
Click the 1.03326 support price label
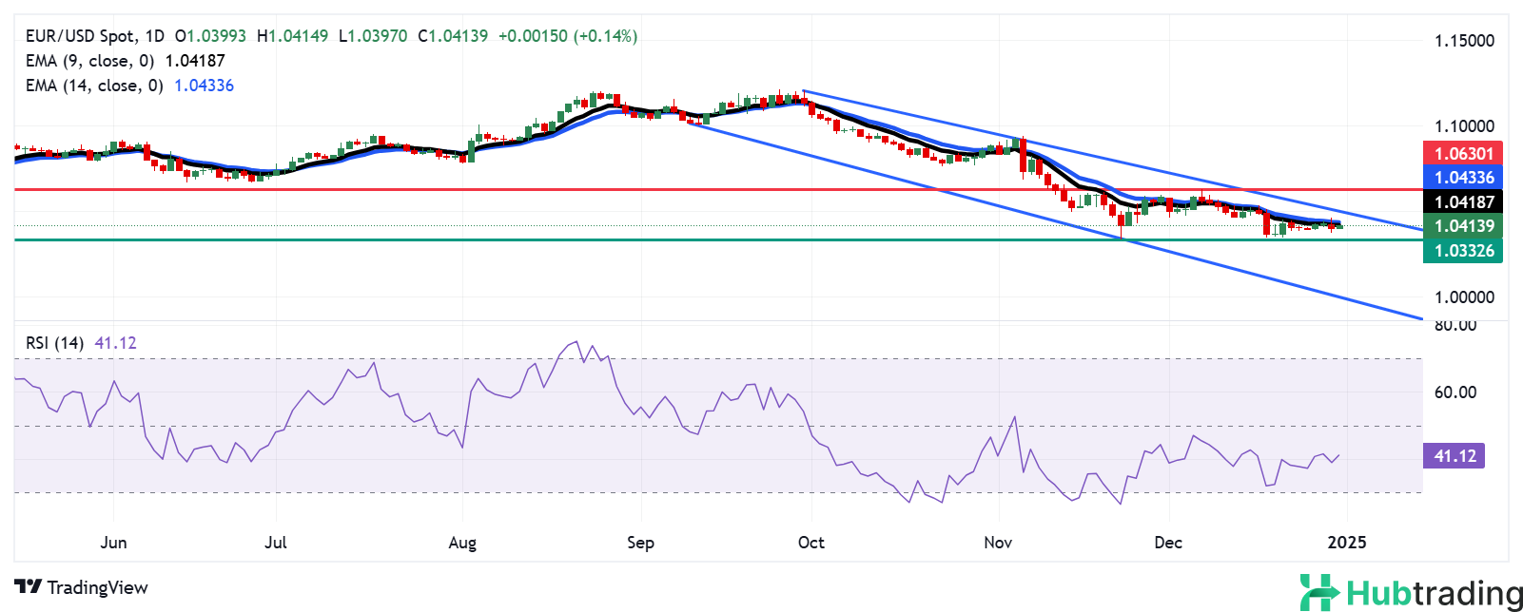click(x=1463, y=251)
